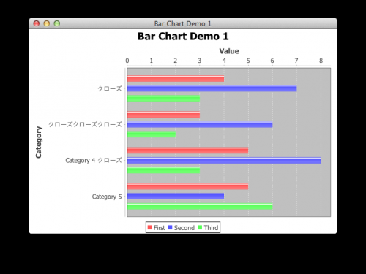
Task: Click the tick label 8 on the value axis
Action: (x=321, y=61)
